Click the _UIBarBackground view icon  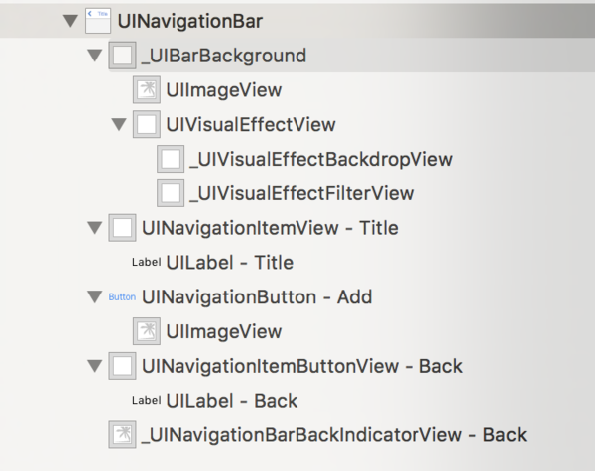[x=123, y=56]
